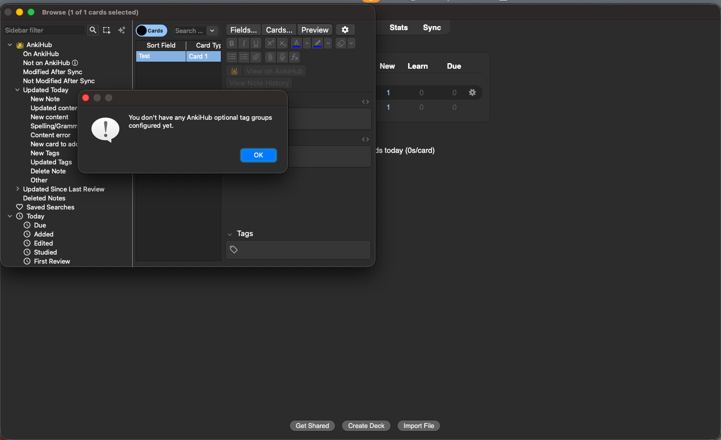Click the Preview button
Image resolution: width=721 pixels, height=440 pixels.
pyautogui.click(x=315, y=30)
